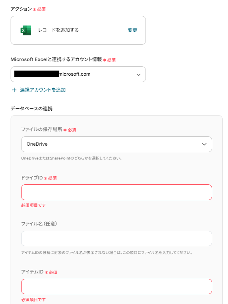The height and width of the screenshot is (304, 228).
Task: Click the plus icon beside 連携アカウントを追加
Action: tap(14, 90)
